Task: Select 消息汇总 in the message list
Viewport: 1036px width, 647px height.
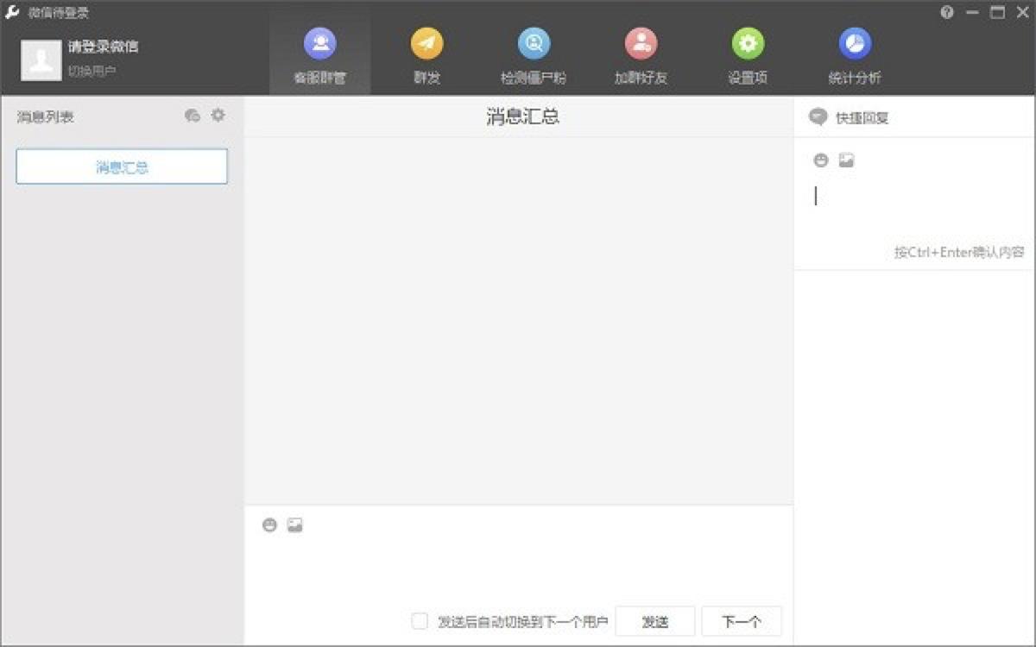Action: (x=122, y=166)
